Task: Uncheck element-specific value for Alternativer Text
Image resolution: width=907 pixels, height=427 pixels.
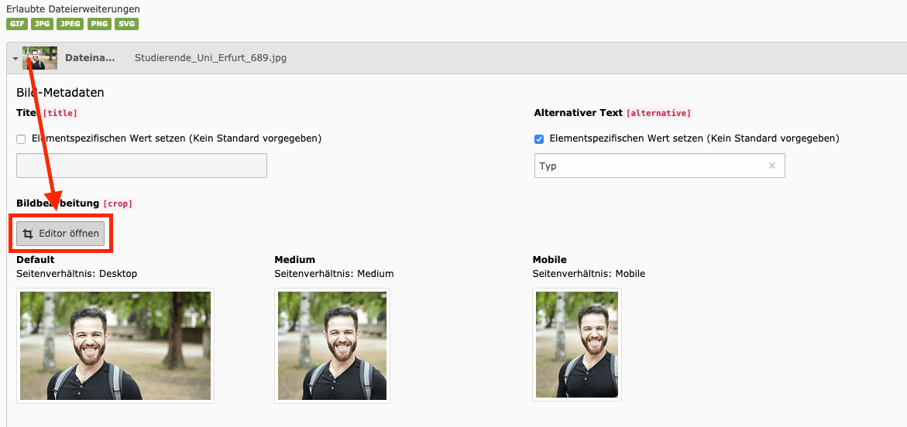Action: point(539,139)
